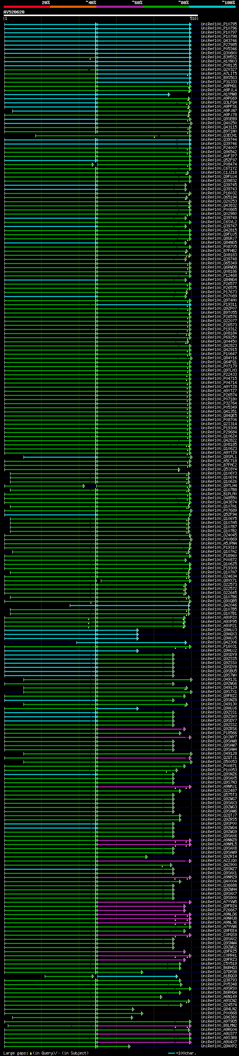Click the query end position 516
Viewport: 239px width, 1056px height.
(193, 18)
